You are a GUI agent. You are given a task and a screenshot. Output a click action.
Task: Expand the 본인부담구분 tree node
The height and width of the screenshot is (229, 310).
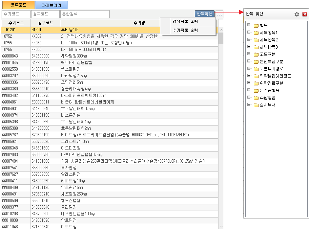tap(249, 61)
